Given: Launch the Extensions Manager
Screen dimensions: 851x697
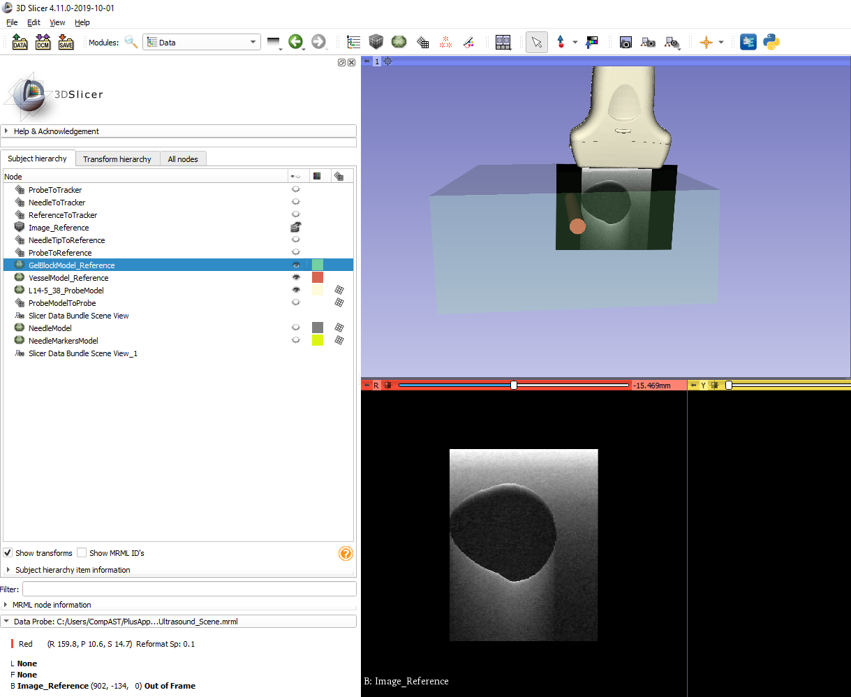Looking at the screenshot, I should click(x=748, y=42).
